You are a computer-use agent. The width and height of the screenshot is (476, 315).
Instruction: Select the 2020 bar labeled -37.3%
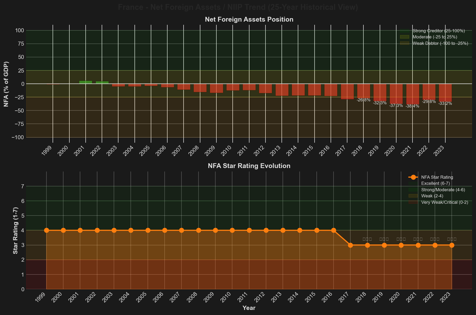[x=396, y=94]
